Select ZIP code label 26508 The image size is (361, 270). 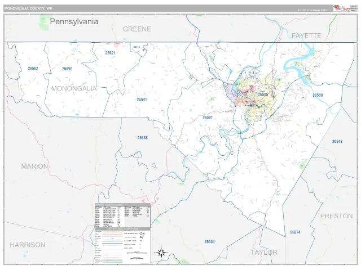pyautogui.click(x=318, y=95)
